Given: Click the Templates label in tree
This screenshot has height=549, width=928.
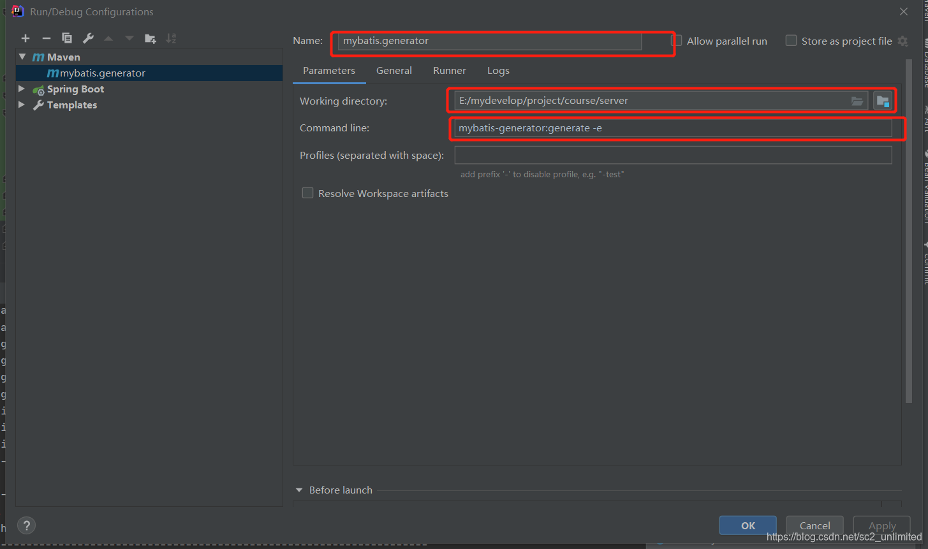Looking at the screenshot, I should 72,105.
